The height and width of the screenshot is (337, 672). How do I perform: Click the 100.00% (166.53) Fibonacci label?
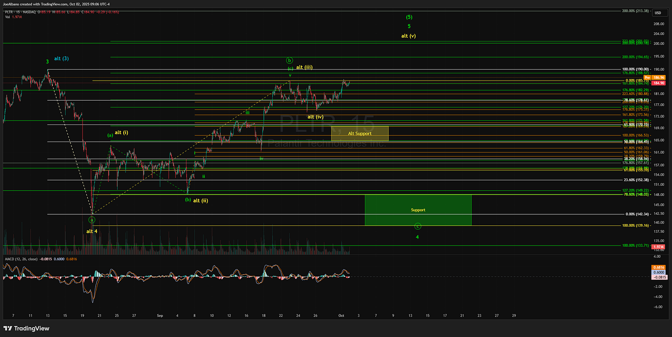pyautogui.click(x=636, y=136)
